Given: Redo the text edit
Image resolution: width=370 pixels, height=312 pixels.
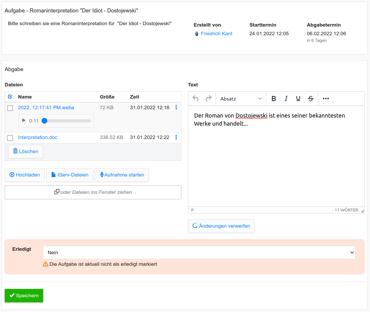Looking at the screenshot, I should (x=209, y=99).
